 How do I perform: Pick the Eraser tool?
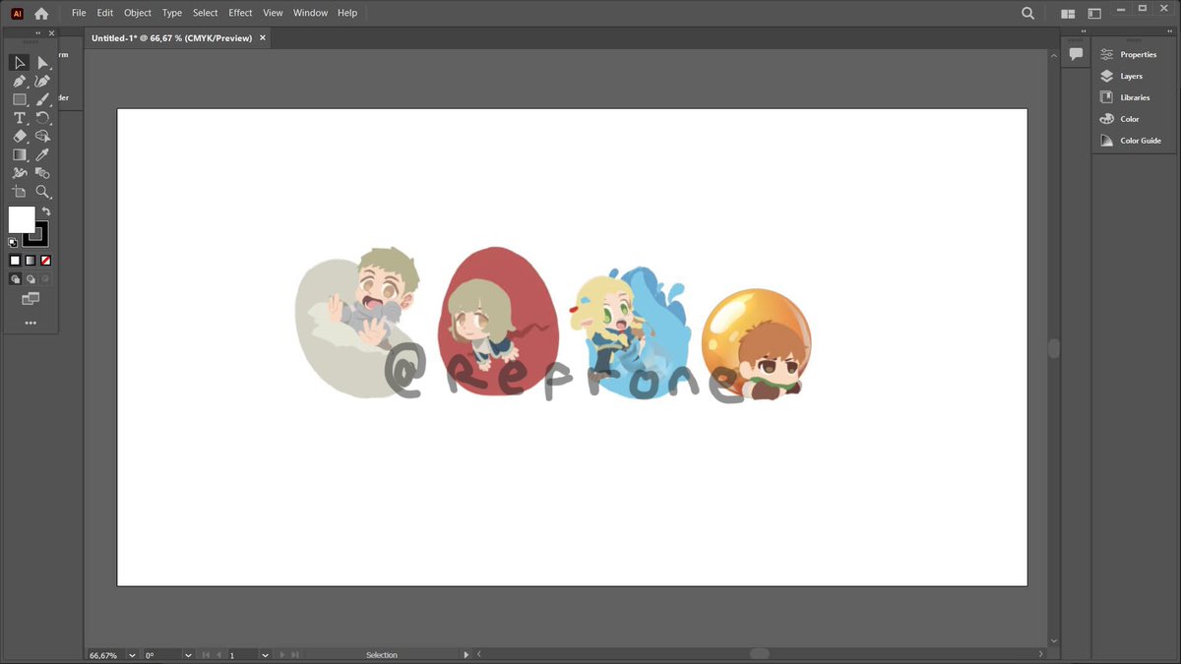19,136
